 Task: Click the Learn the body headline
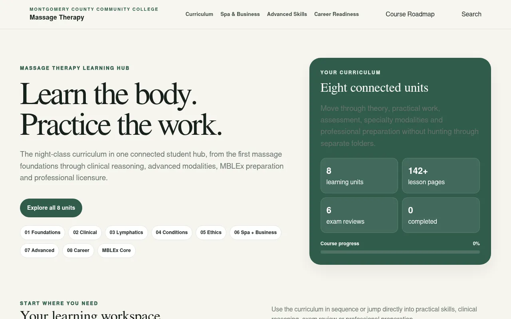coord(108,94)
